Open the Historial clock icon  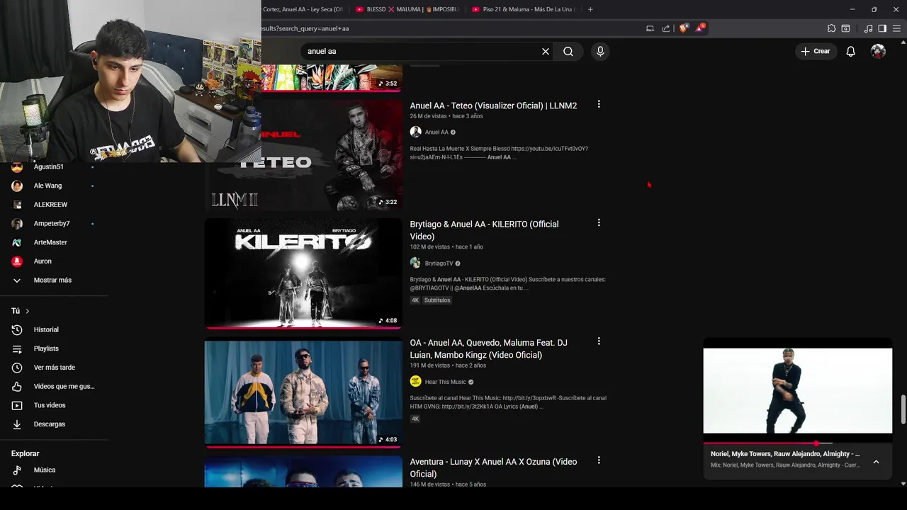17,329
